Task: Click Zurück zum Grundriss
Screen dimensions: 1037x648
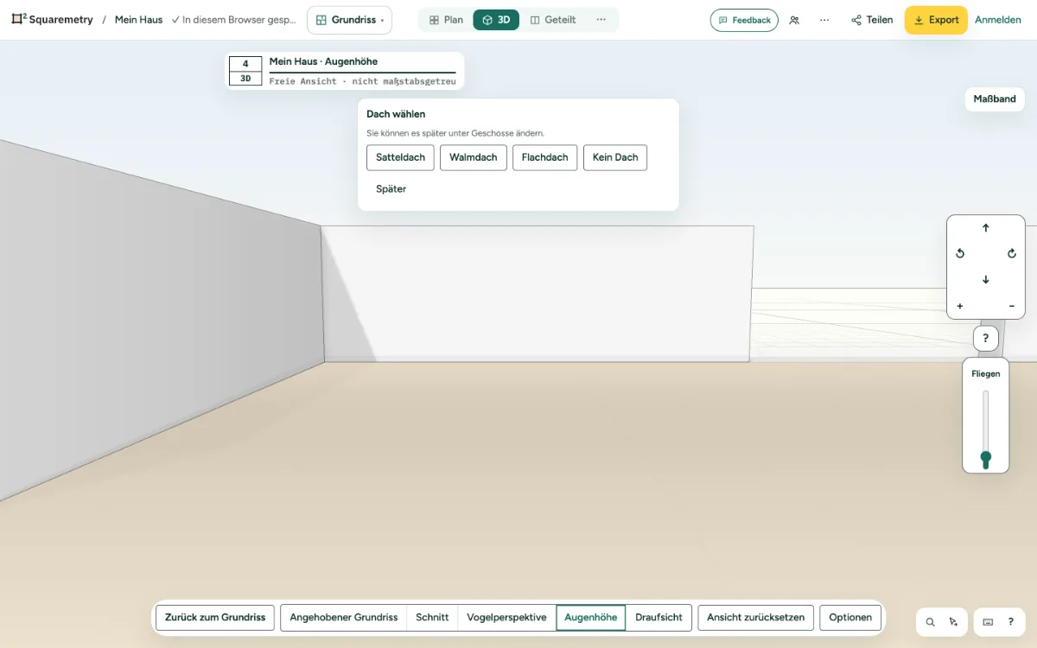Action: tap(215, 618)
